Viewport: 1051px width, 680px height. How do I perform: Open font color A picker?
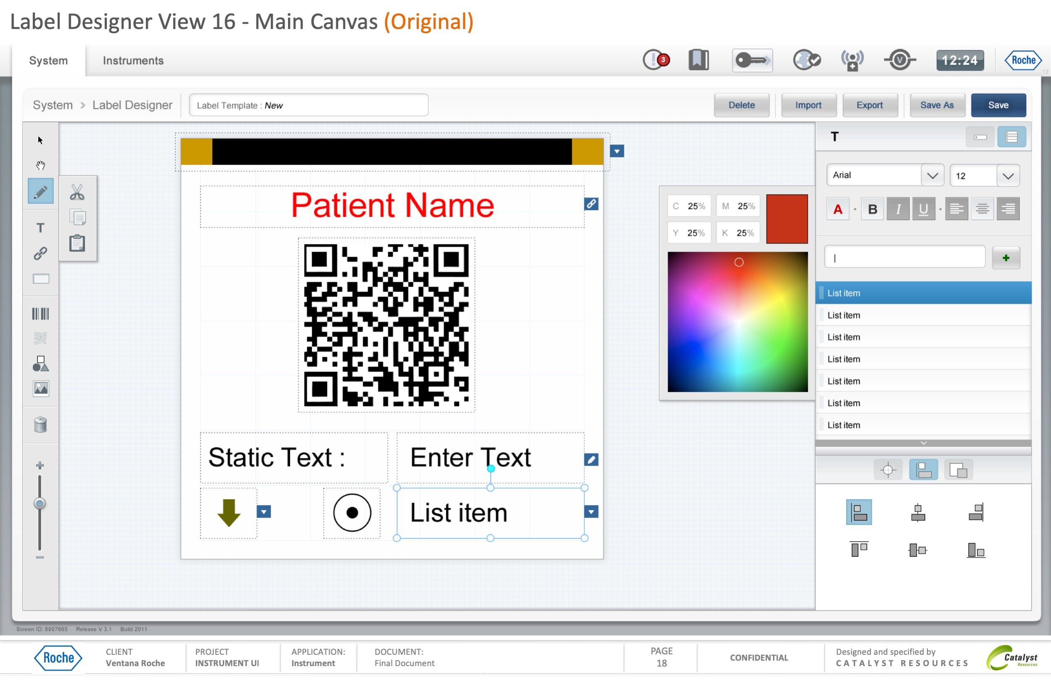838,209
